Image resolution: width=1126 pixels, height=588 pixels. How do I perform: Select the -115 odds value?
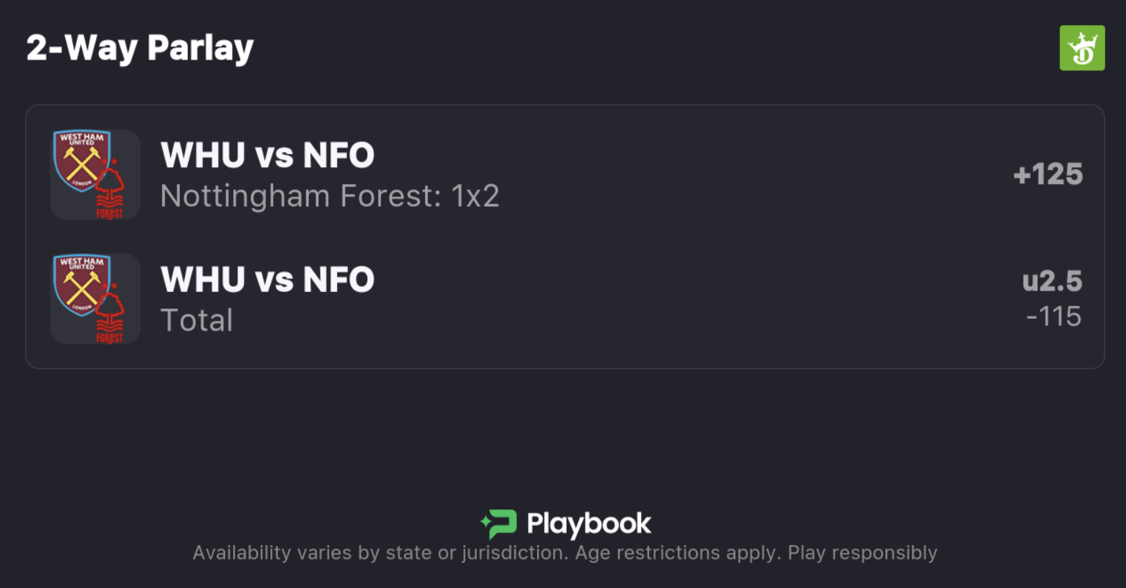click(x=1054, y=316)
